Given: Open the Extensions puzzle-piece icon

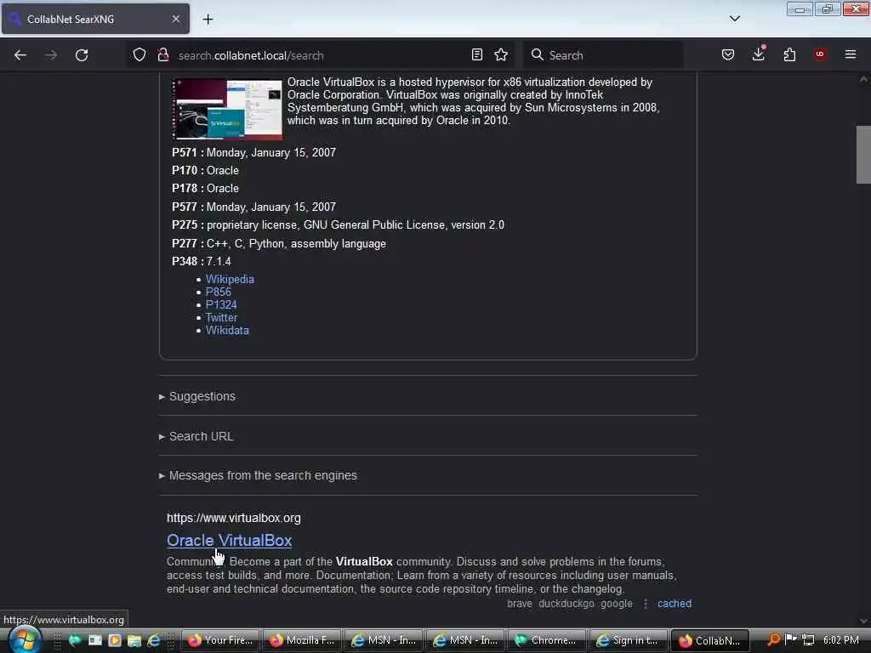Looking at the screenshot, I should (789, 54).
